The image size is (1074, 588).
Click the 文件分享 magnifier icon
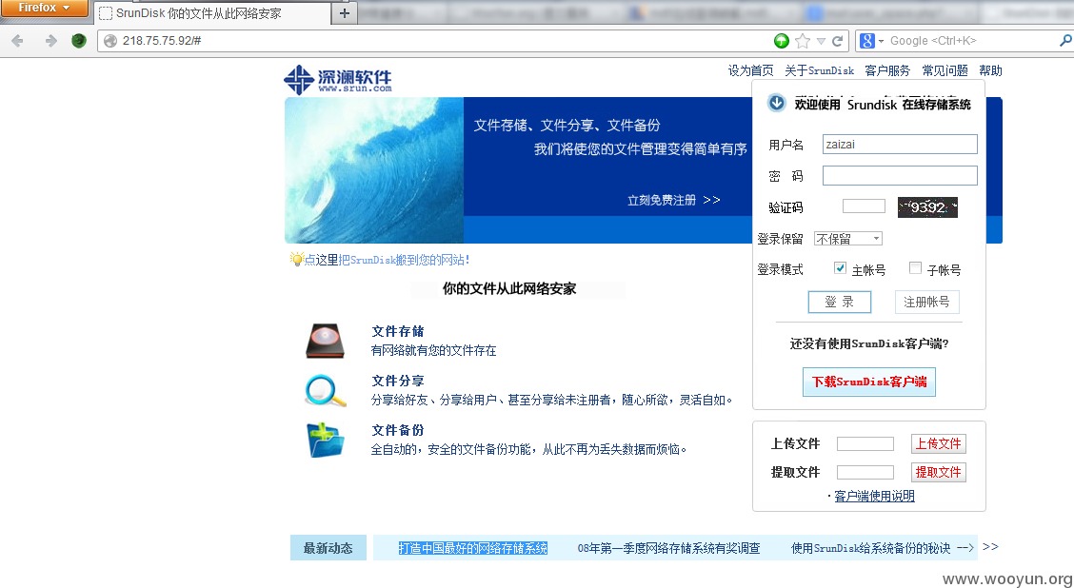(326, 390)
